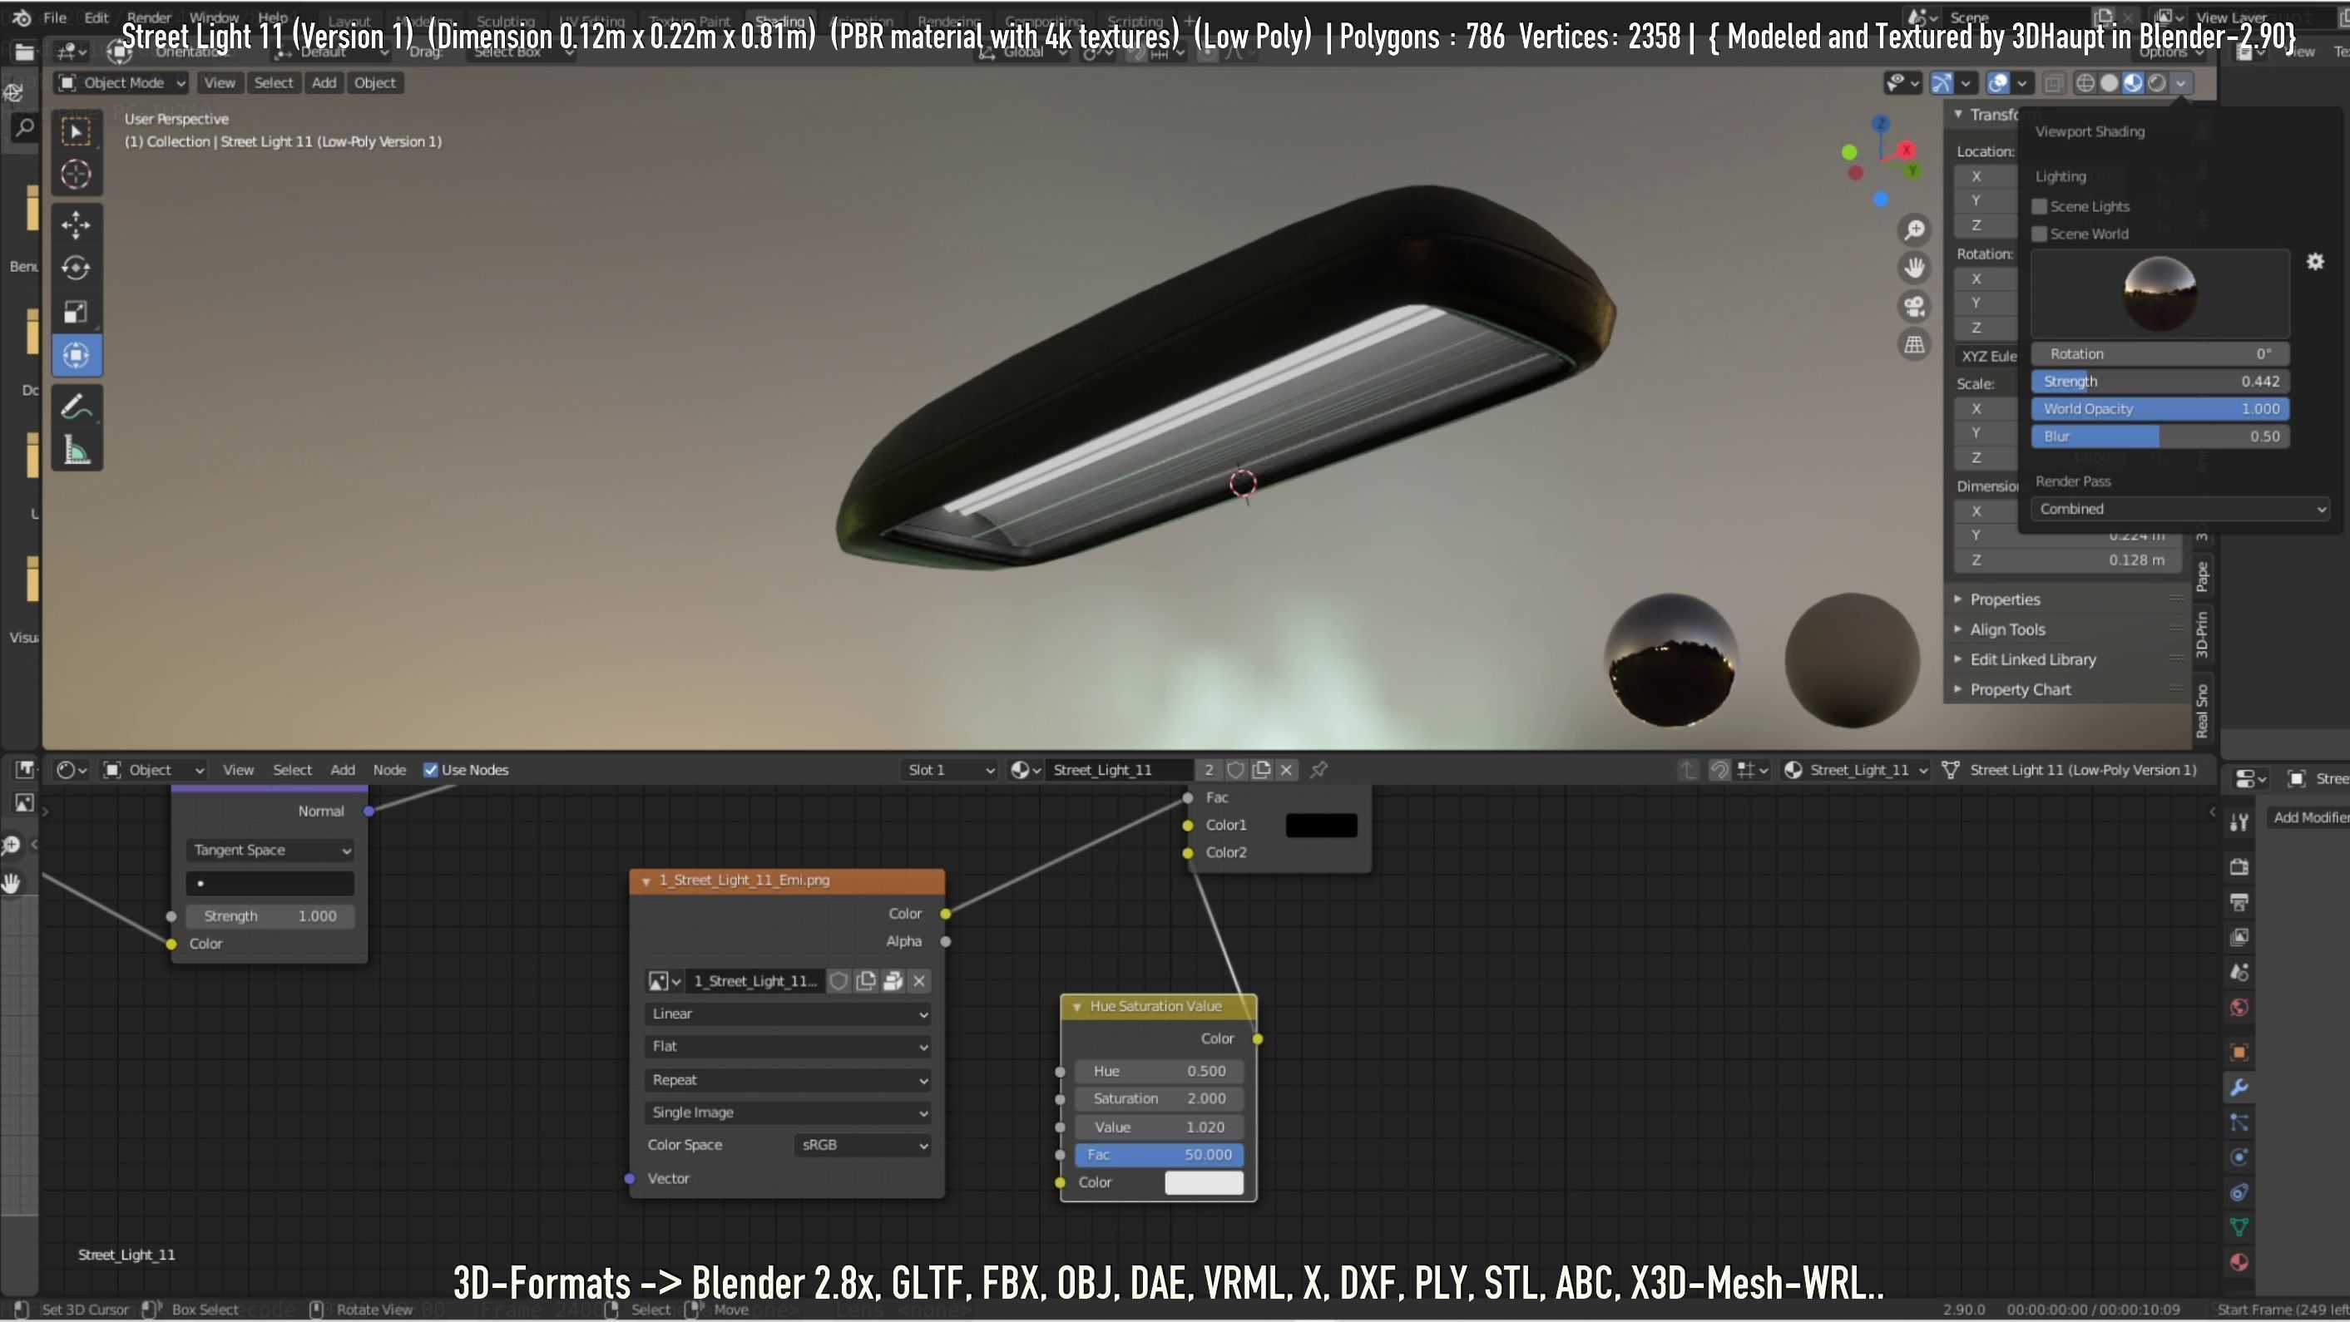Toggle the camera view icon
Viewport: 2350px width, 1322px height.
1914,306
